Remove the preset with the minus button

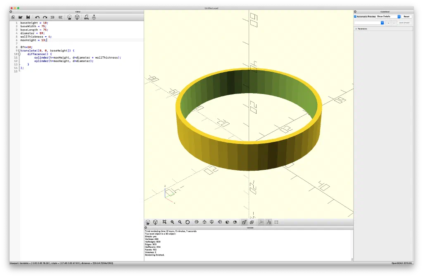(x=394, y=23)
